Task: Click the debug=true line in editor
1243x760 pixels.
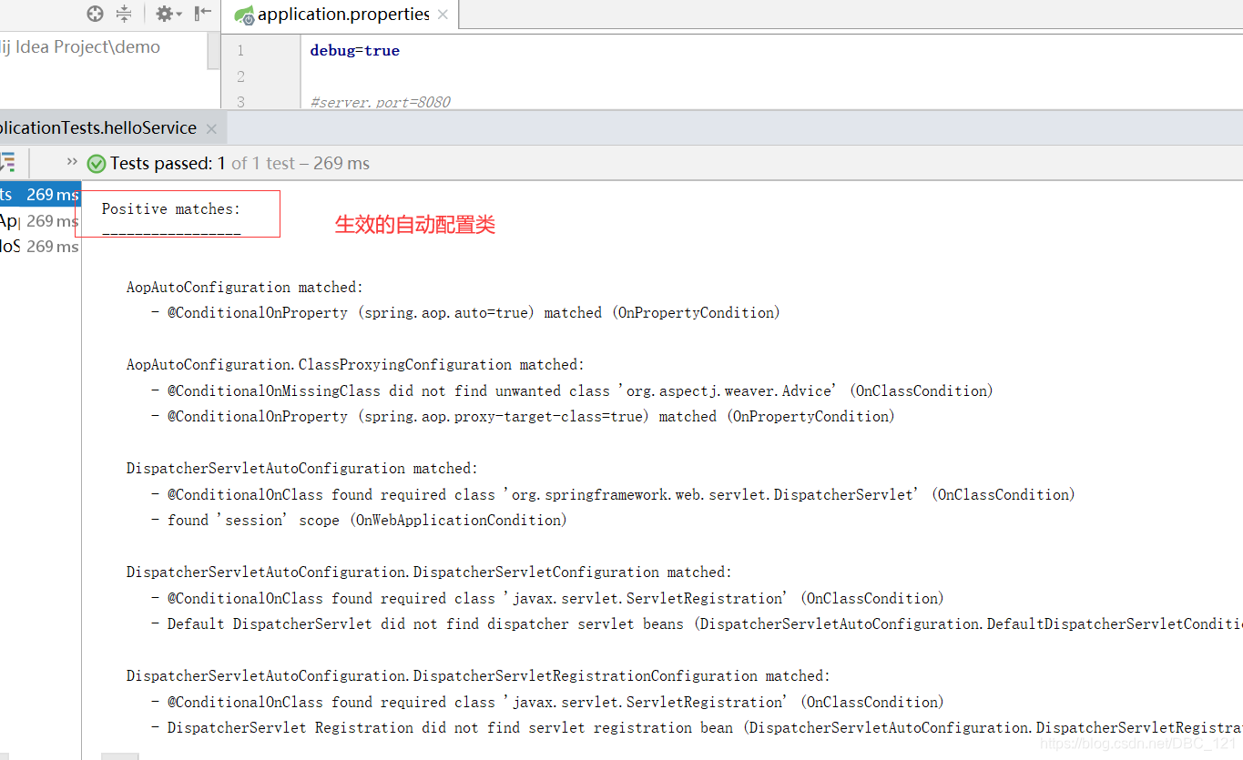Action: pos(355,51)
